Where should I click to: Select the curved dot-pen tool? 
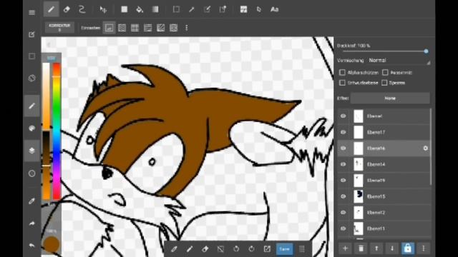click(82, 9)
